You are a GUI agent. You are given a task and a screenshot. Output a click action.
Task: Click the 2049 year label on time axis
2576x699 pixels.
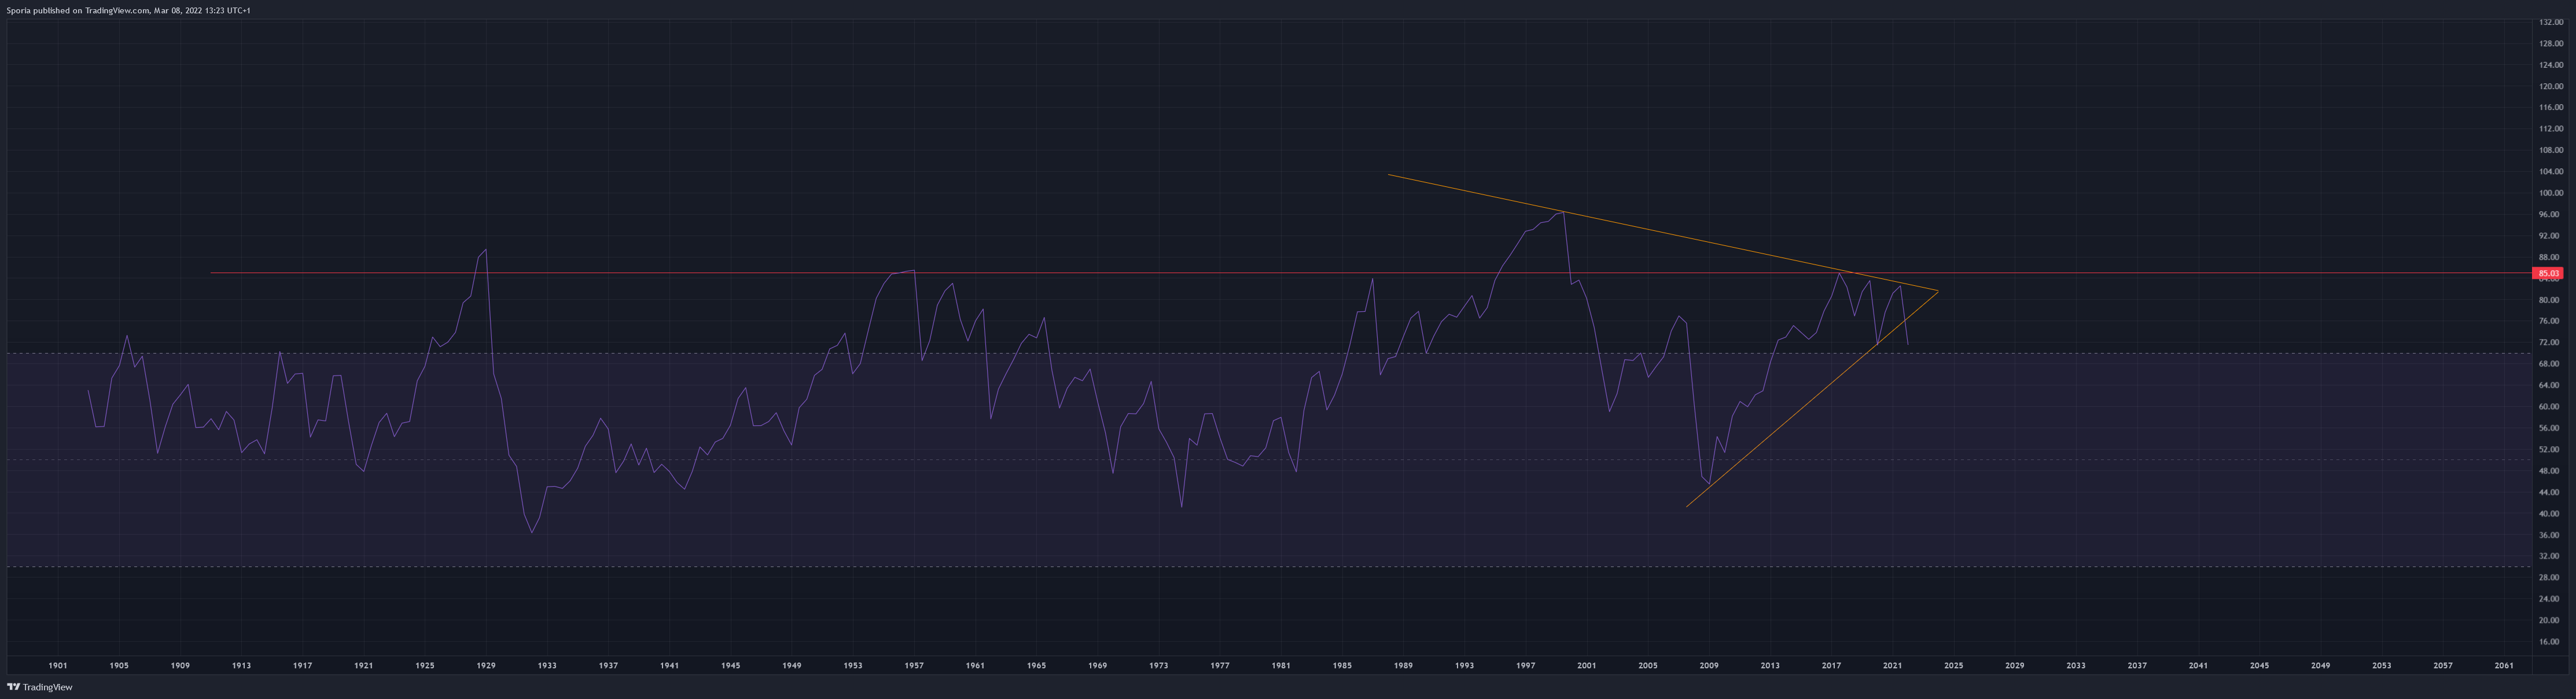[2320, 665]
